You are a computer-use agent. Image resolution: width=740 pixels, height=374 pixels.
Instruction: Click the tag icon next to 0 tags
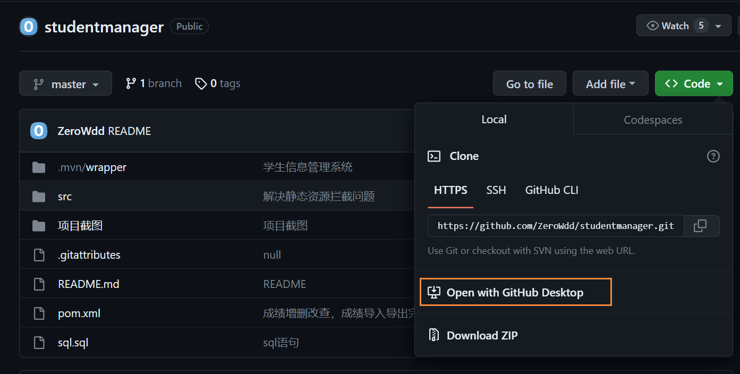[201, 83]
